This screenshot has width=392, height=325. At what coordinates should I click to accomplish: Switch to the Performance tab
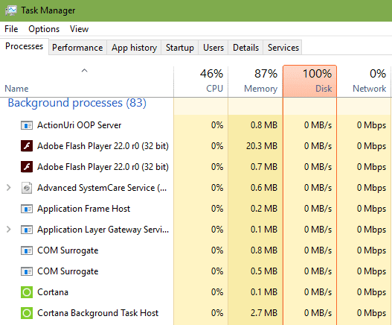point(77,48)
